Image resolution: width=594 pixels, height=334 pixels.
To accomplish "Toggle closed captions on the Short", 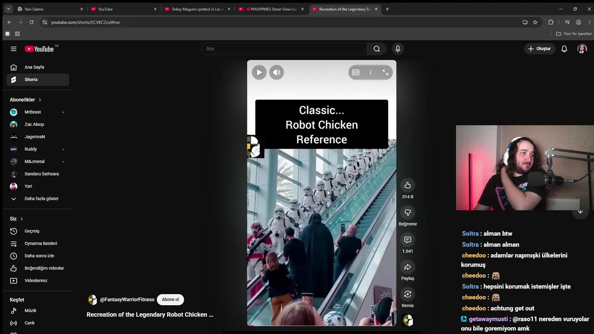I will (x=355, y=72).
